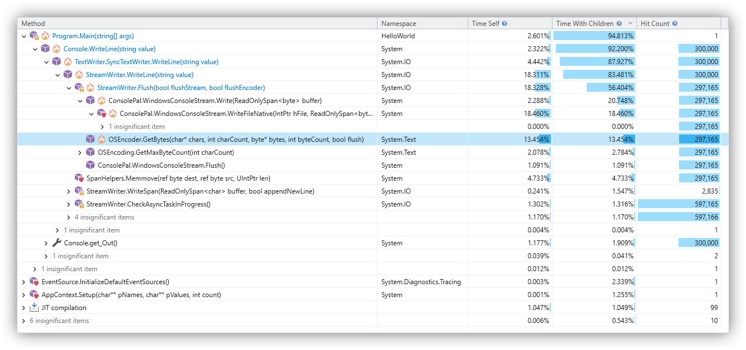
Task: Collapse the Program.Main(string[] args) node
Action: (x=24, y=36)
